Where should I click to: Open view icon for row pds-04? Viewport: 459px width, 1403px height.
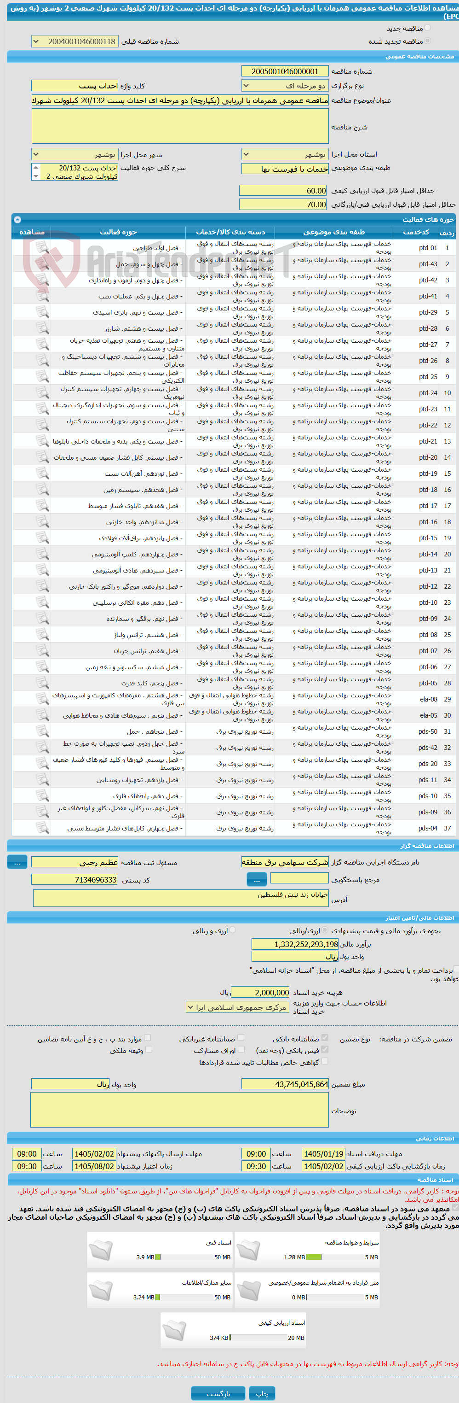42,828
